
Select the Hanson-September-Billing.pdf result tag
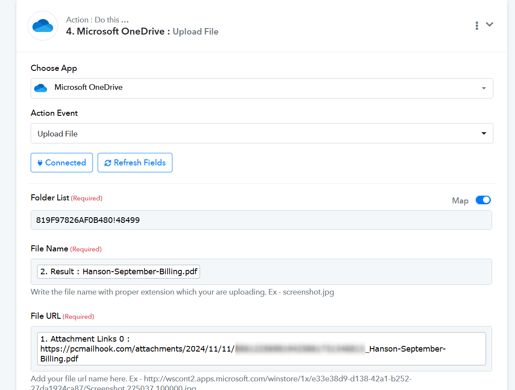tap(118, 272)
